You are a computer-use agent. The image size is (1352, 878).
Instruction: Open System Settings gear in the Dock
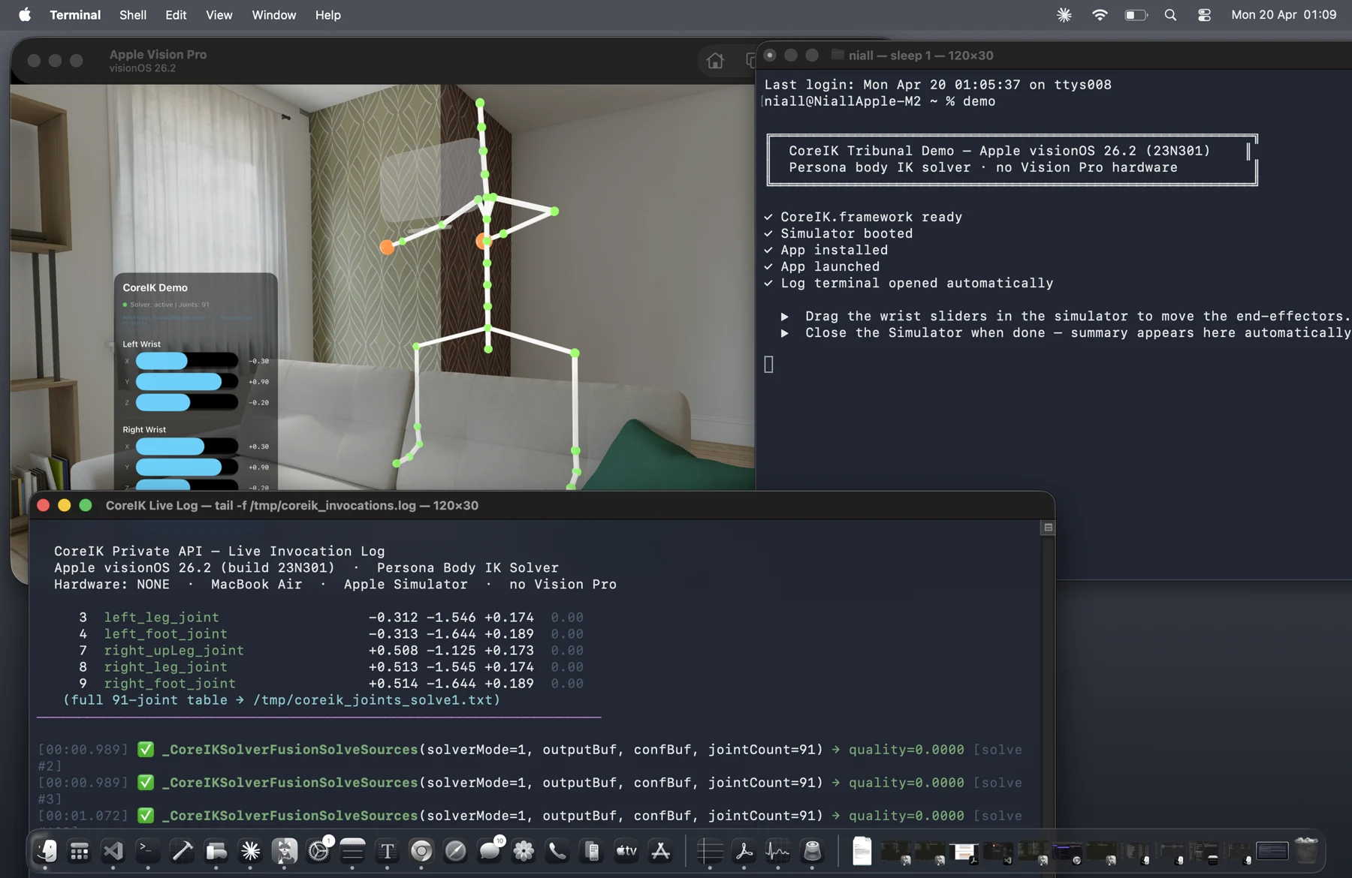[x=318, y=851]
